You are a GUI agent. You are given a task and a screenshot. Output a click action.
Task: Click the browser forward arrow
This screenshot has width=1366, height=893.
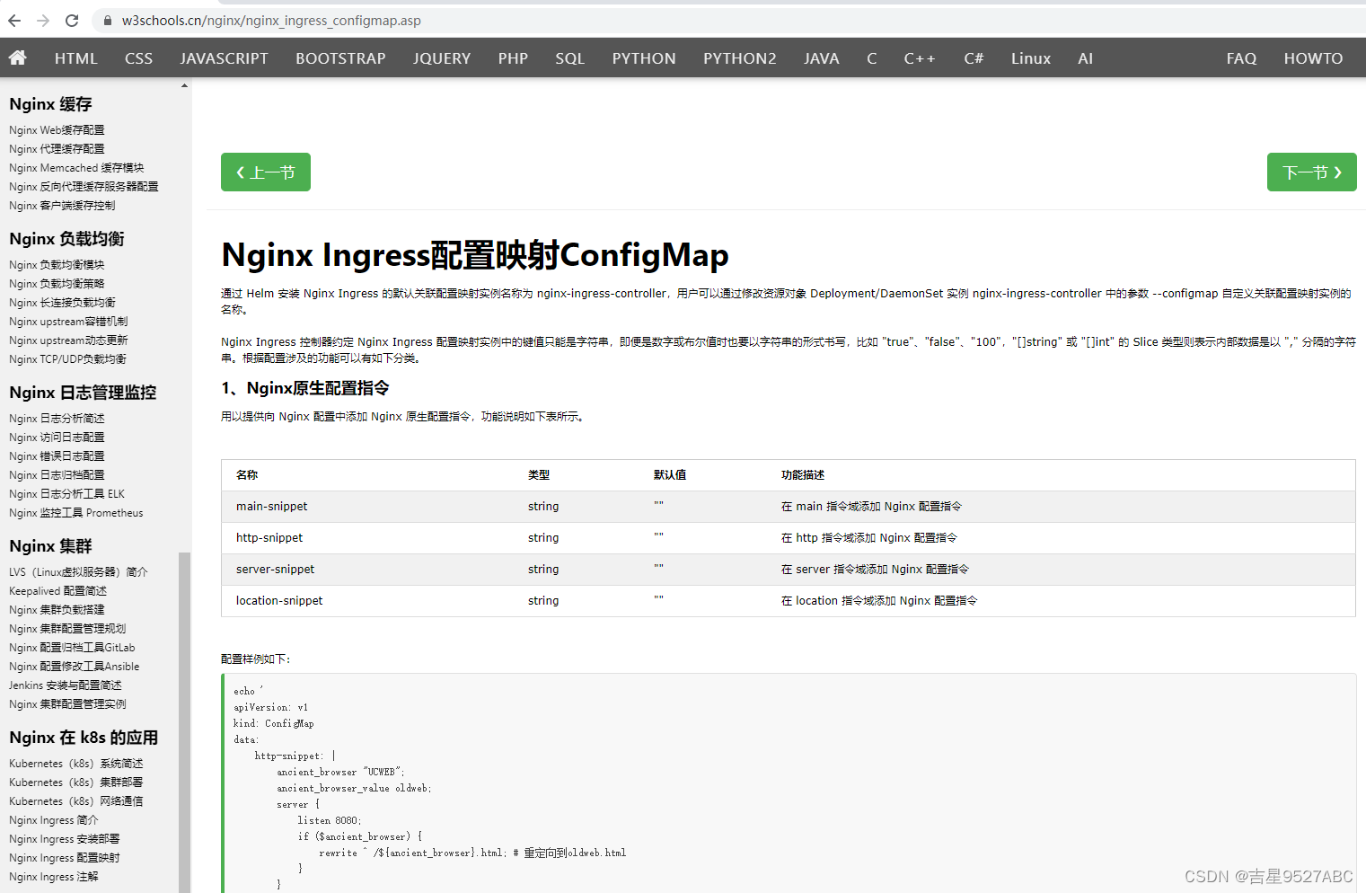pyautogui.click(x=43, y=20)
